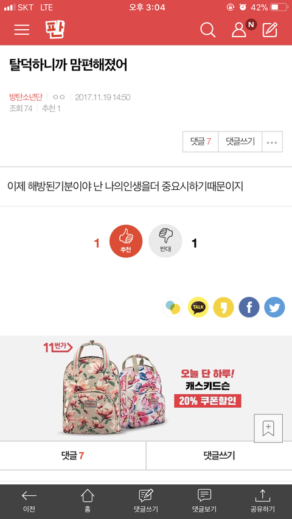Image resolution: width=292 pixels, height=519 pixels.
Task: Share post on Facebook
Action: (249, 307)
